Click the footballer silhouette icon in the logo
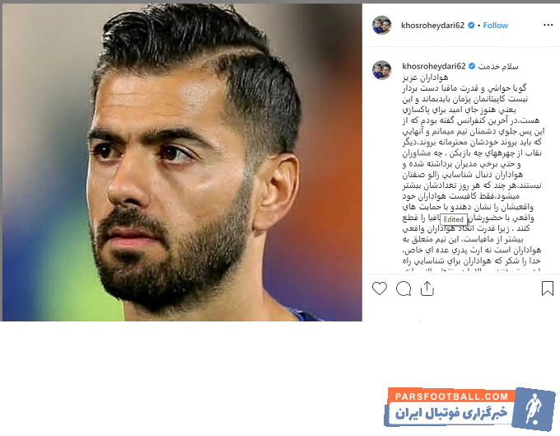560x436 pixels. point(533,409)
